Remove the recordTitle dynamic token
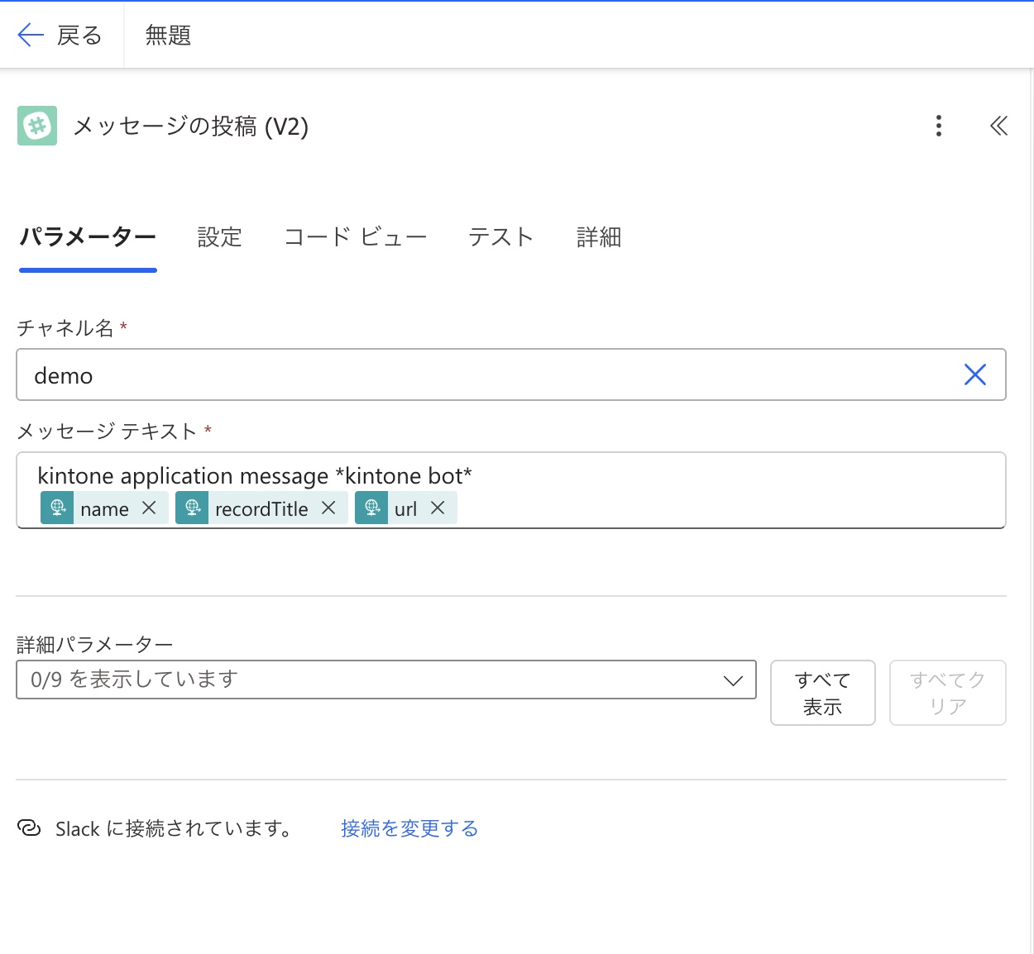The width and height of the screenshot is (1034, 954). pos(328,508)
